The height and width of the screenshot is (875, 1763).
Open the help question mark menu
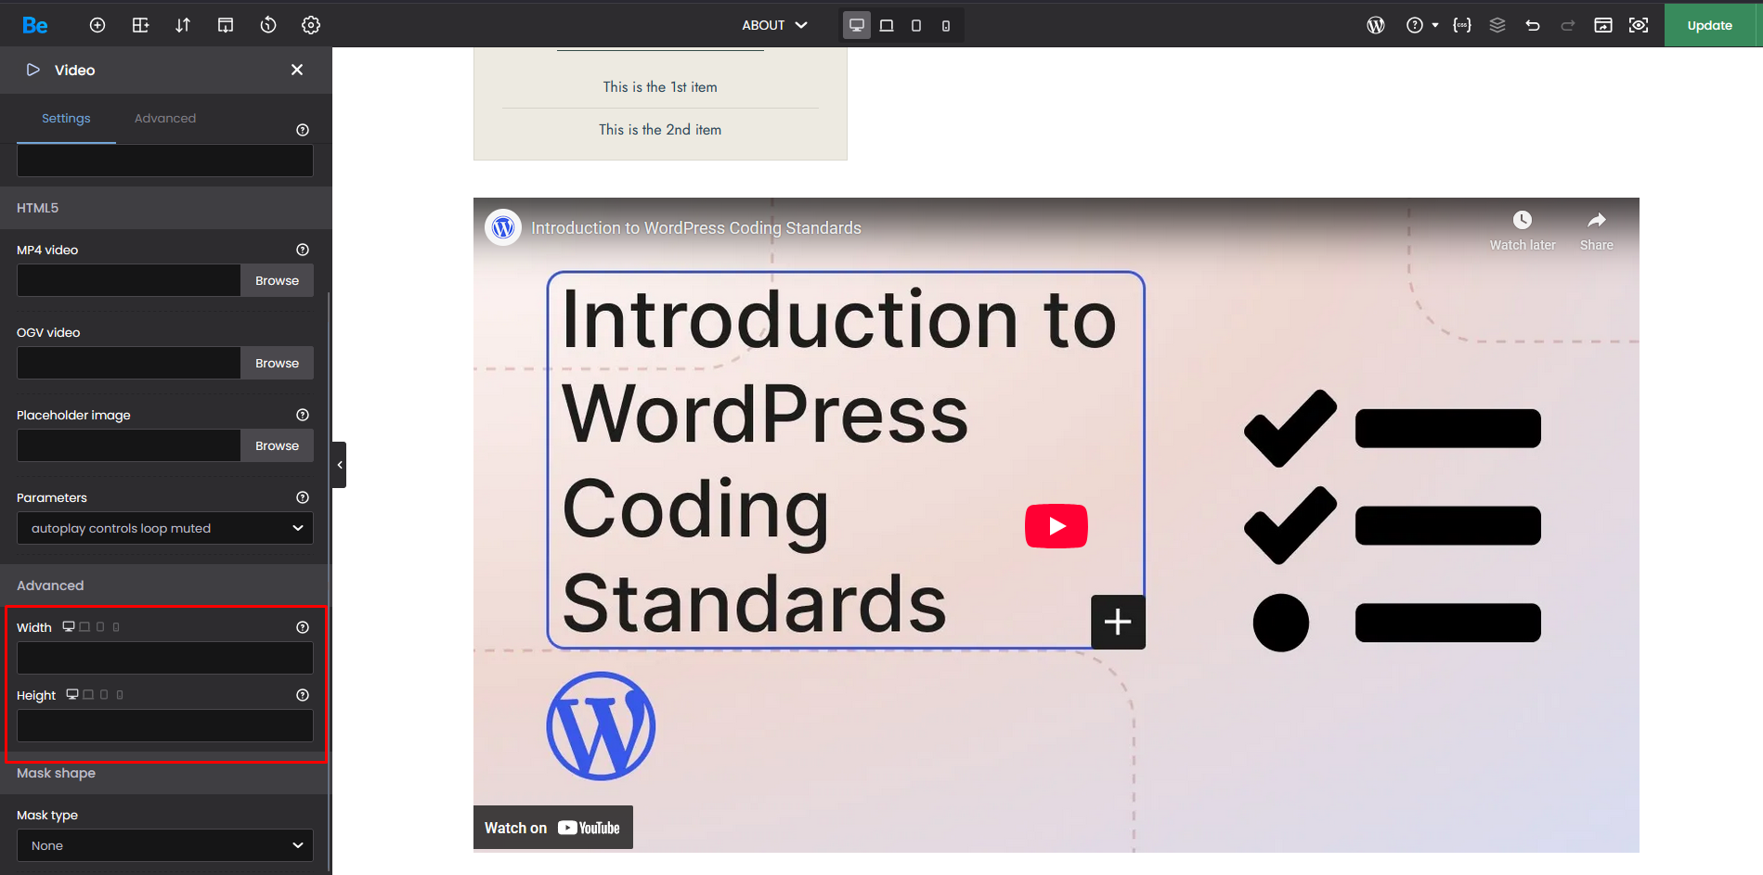click(1421, 25)
